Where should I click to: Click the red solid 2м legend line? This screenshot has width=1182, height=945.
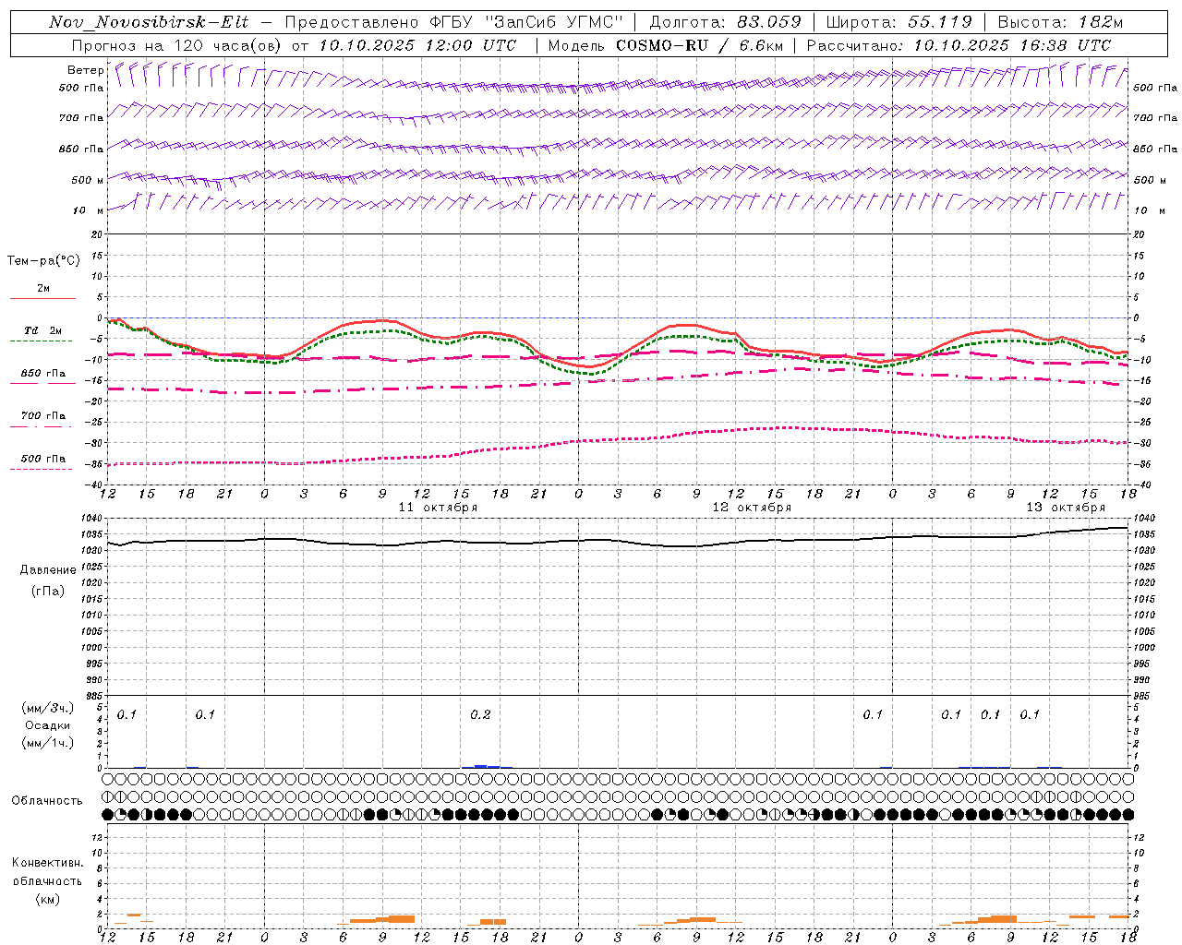coord(42,298)
